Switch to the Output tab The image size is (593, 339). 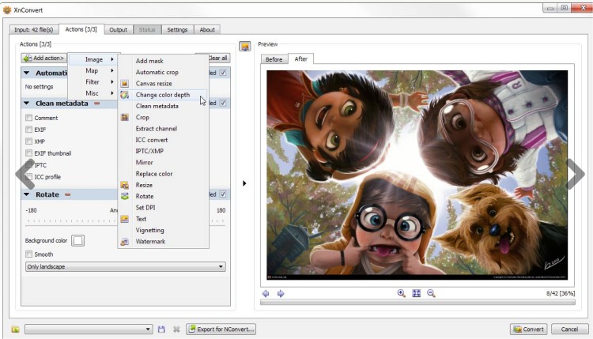point(118,30)
